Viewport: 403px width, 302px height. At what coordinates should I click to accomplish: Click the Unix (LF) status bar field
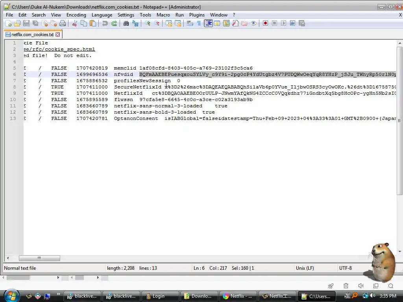pyautogui.click(x=305, y=268)
